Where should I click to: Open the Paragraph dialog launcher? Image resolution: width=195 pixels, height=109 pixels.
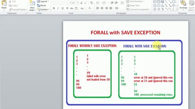[x=150, y=13]
